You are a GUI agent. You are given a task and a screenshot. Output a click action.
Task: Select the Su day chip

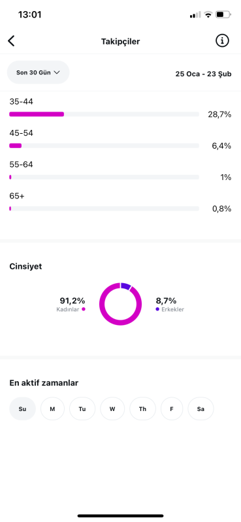(x=22, y=409)
